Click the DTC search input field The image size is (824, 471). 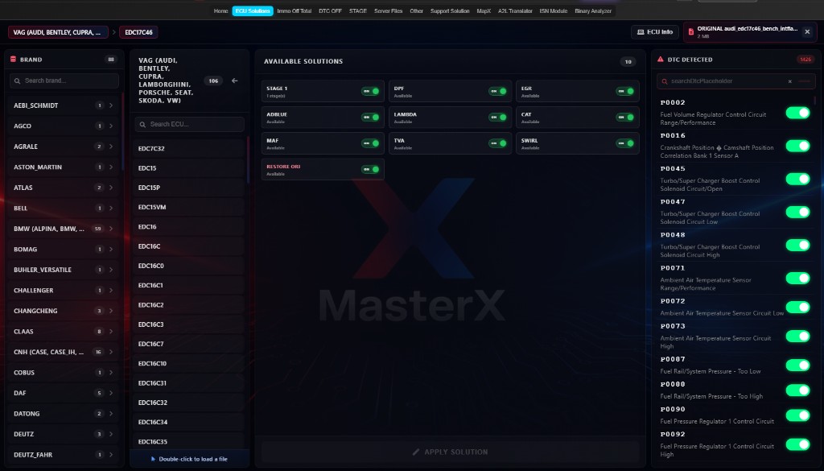point(735,81)
